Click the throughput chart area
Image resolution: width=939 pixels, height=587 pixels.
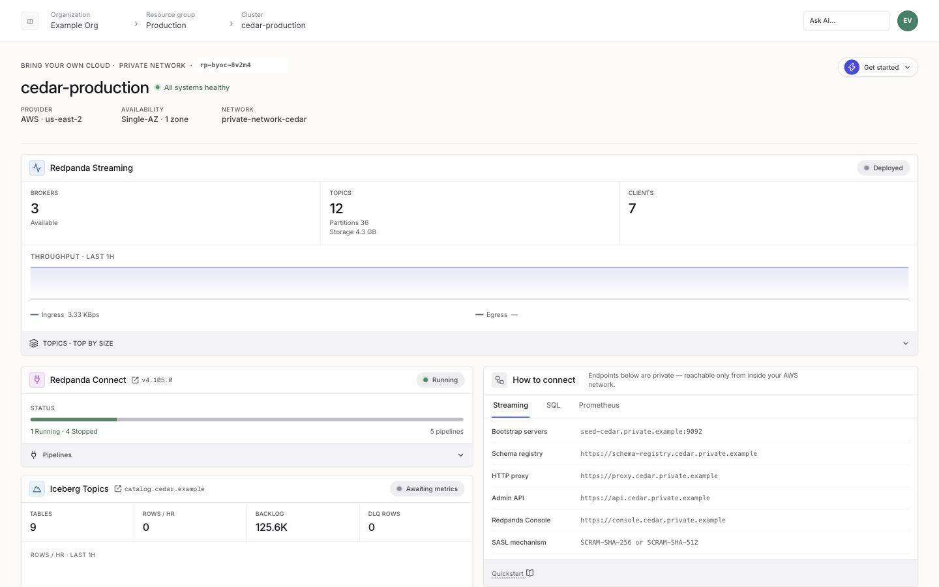[x=469, y=283]
